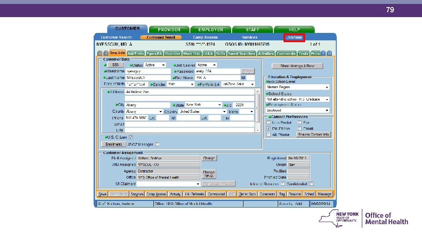Viewport: 422px width, 237px height.
Task: Open the County dropdown
Action: (160, 111)
